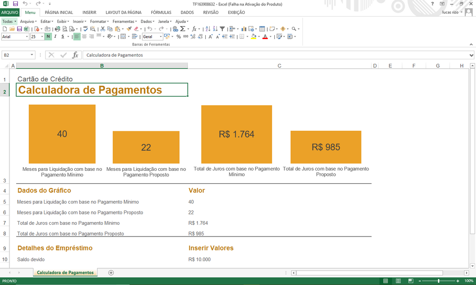
Task: Open the FÓRMULAS ribbon tab
Action: coord(161,13)
